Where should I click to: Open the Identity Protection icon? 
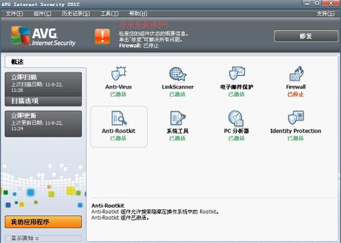point(296,118)
